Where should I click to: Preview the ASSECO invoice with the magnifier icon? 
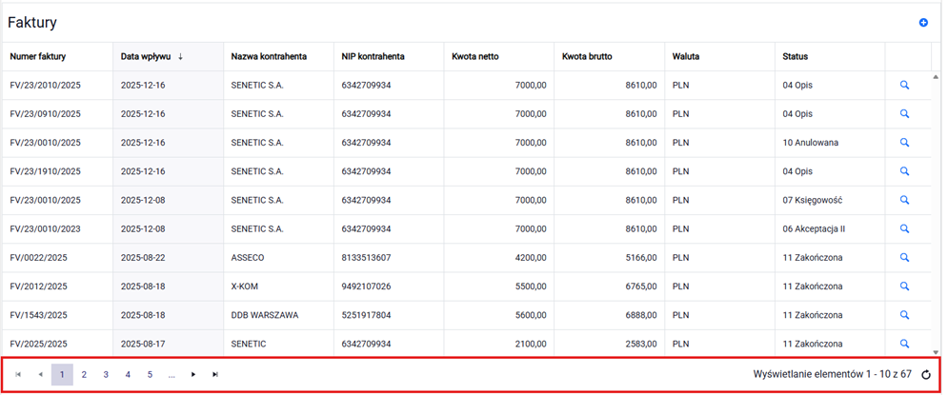click(904, 257)
